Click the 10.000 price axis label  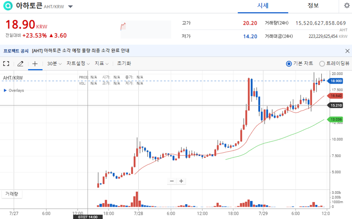pyautogui.click(x=337, y=139)
